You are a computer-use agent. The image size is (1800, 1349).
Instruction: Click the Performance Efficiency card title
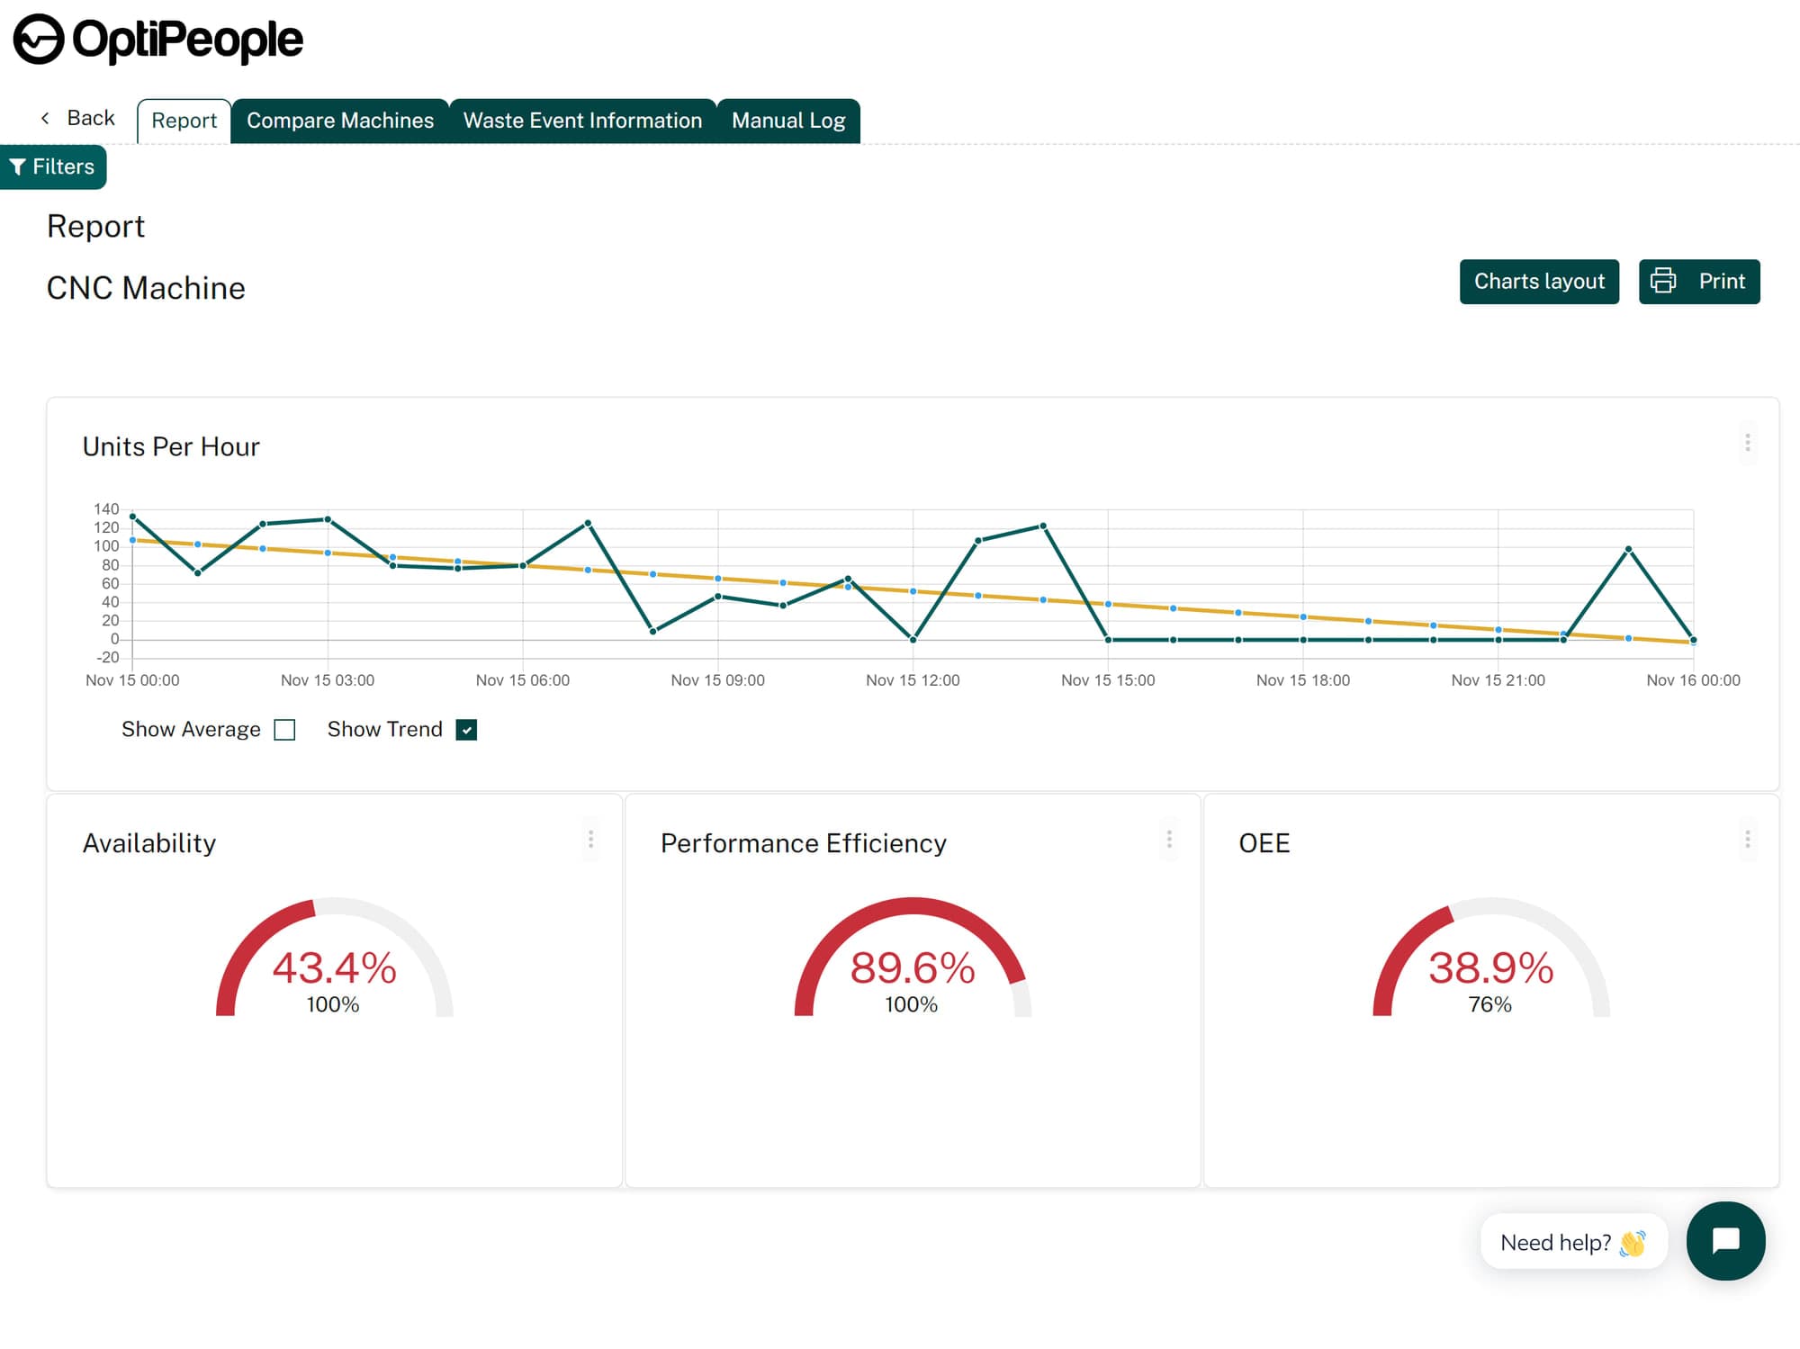pyautogui.click(x=803, y=843)
